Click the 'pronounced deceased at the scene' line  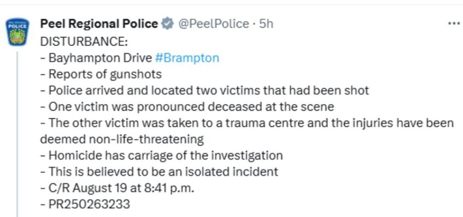(x=187, y=106)
